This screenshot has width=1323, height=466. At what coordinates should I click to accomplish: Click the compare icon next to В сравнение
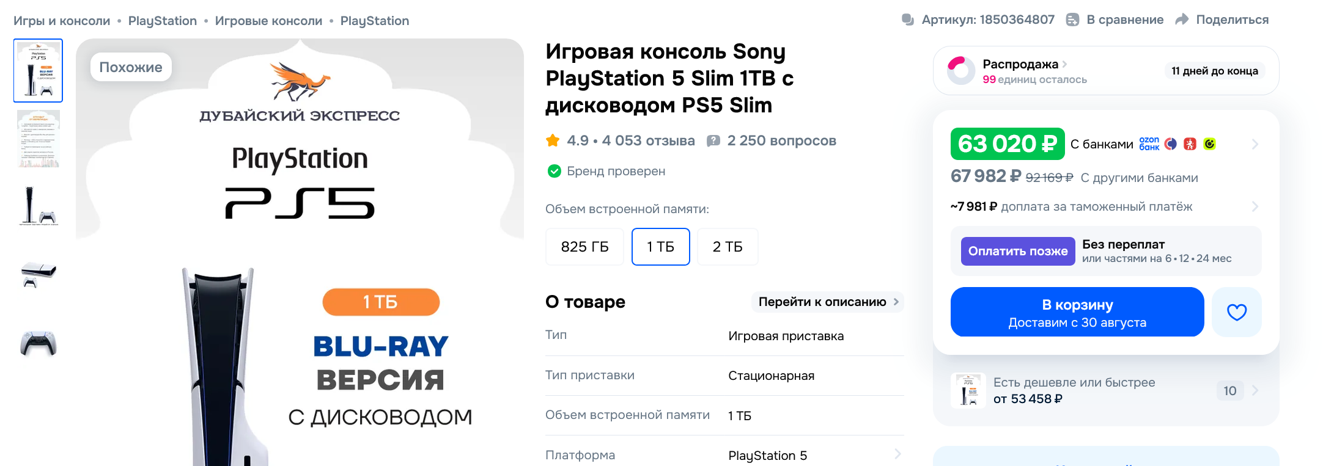(1072, 20)
